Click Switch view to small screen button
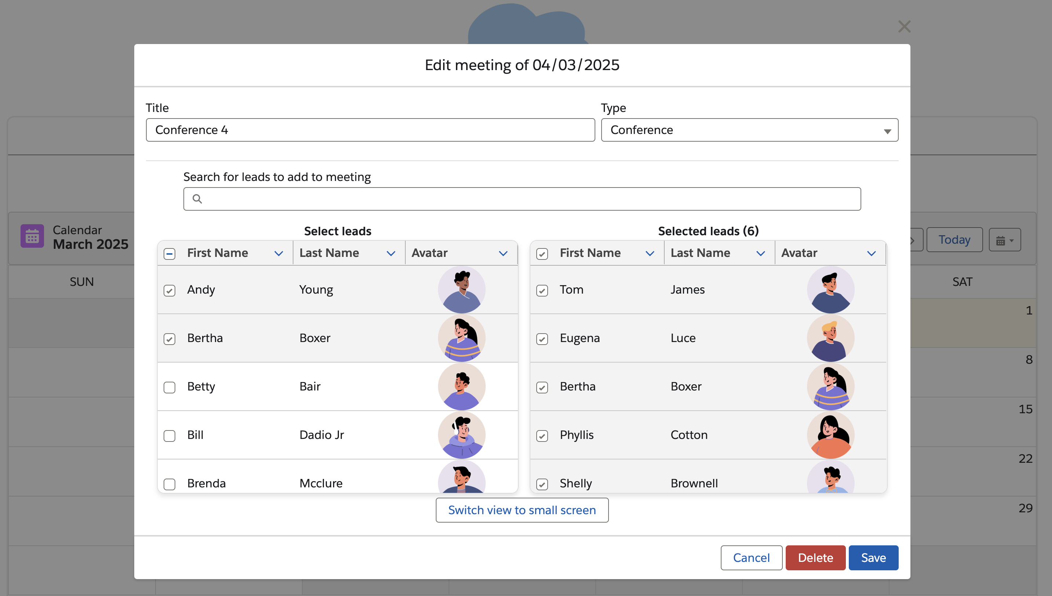The height and width of the screenshot is (596, 1052). coord(522,510)
